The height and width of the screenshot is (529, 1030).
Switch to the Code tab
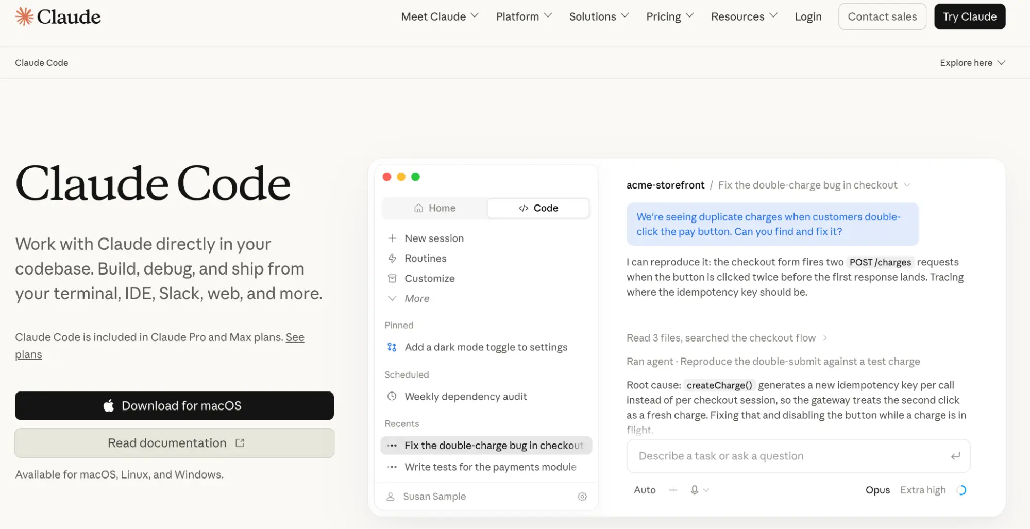[x=538, y=208]
